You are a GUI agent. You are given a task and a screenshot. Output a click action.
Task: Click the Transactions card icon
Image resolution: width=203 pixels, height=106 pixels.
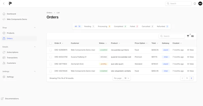[x=4, y=58]
